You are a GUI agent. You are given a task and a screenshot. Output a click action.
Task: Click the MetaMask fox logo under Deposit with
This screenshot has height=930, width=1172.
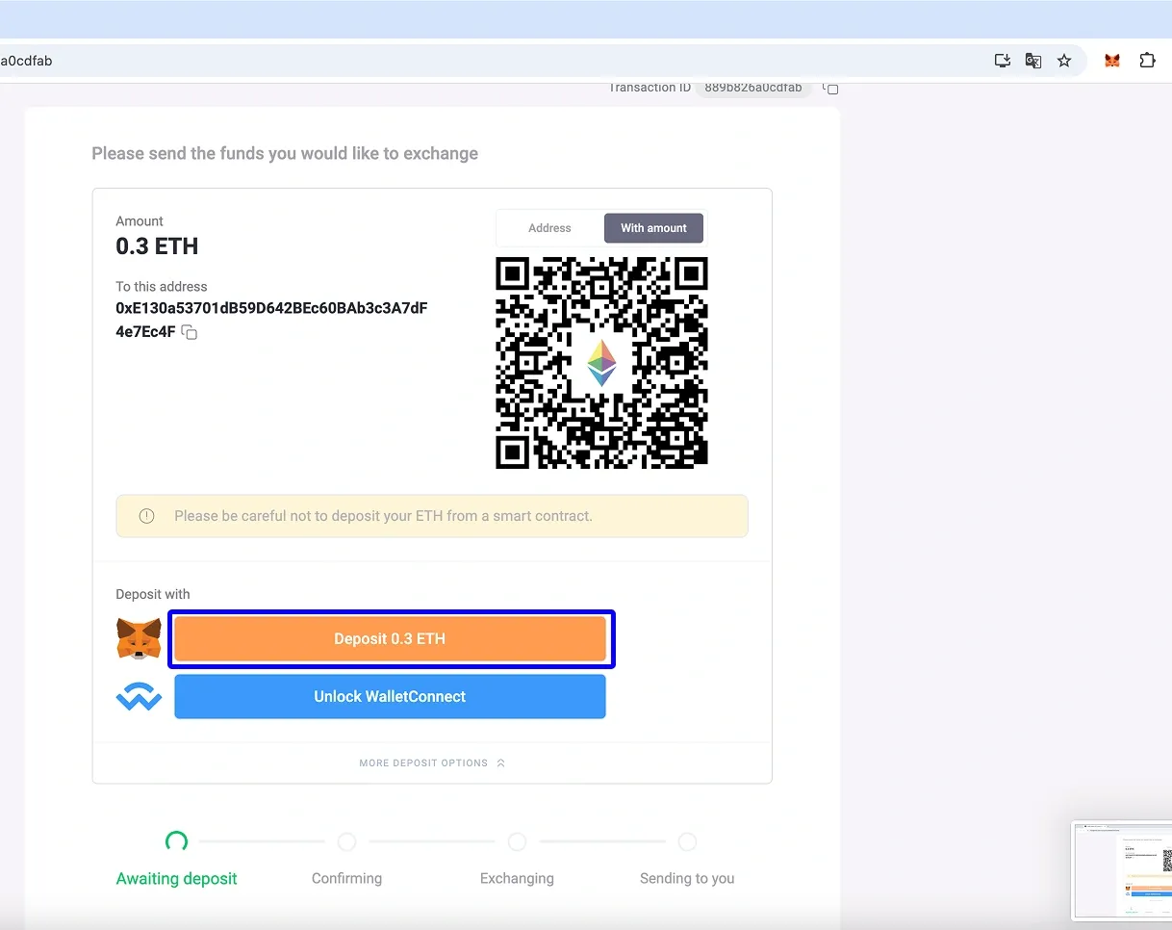[139, 638]
